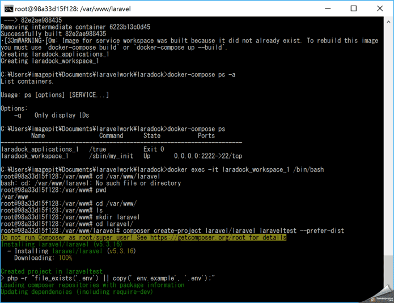The image size is (394, 303).
Task: Open the getcomposer.org/root URL in yellow warning
Action: coord(218,238)
